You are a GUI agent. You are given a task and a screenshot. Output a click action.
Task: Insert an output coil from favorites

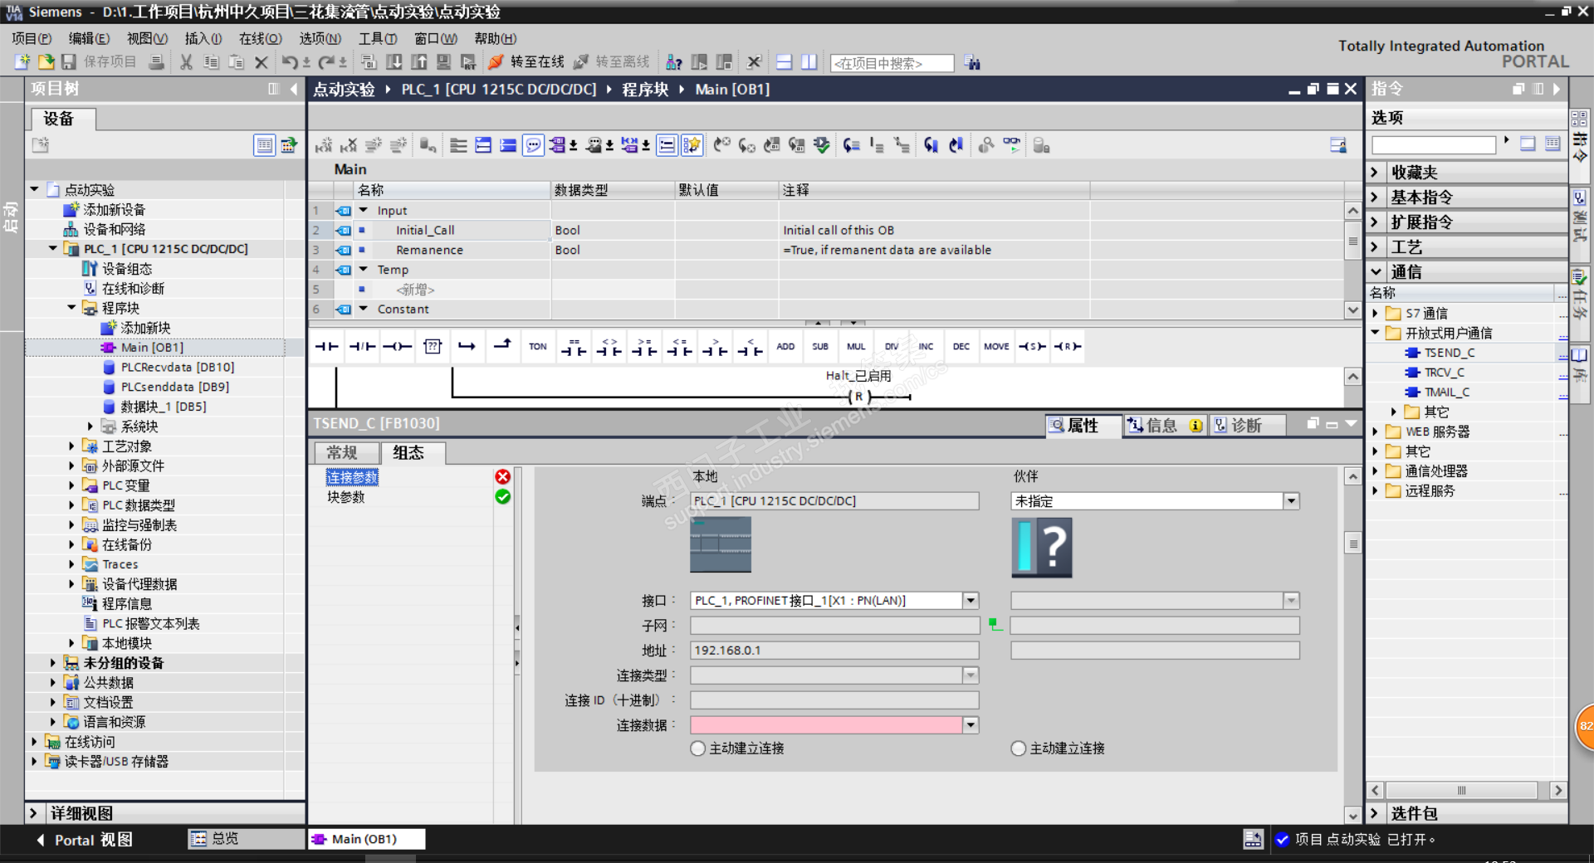click(397, 347)
